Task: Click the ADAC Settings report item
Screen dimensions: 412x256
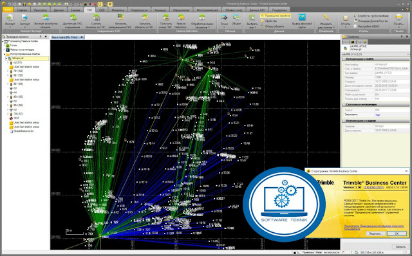Action: 366,26
